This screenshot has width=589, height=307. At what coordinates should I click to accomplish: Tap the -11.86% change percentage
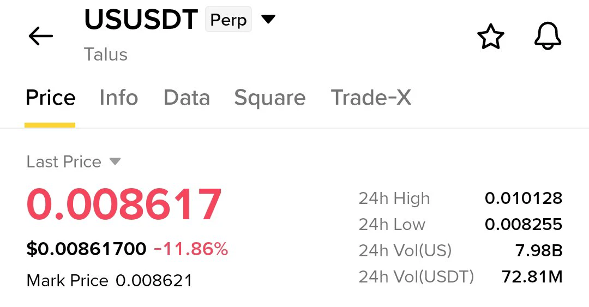pos(191,249)
